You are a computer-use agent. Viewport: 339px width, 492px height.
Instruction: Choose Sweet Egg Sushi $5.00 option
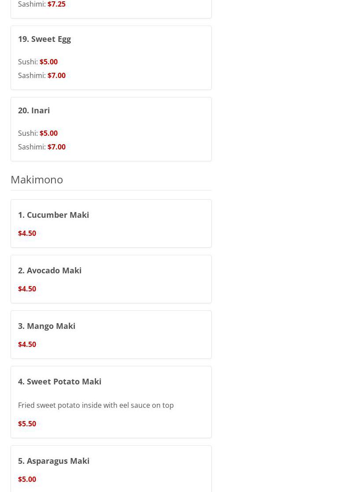point(38,62)
